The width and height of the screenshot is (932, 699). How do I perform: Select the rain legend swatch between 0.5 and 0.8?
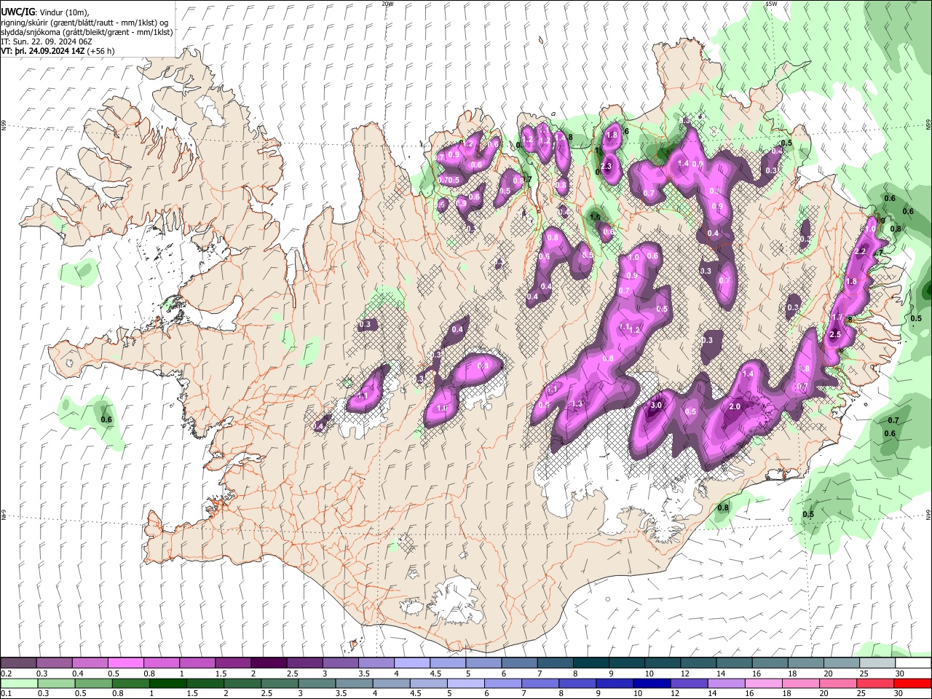click(x=94, y=683)
